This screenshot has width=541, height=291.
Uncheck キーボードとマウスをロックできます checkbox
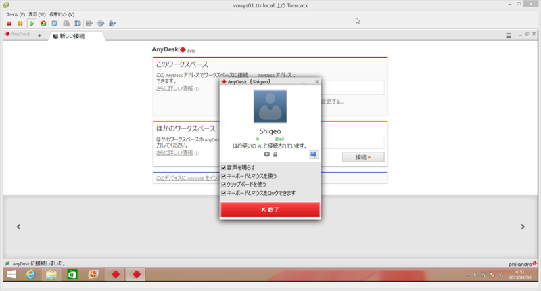pyautogui.click(x=224, y=193)
